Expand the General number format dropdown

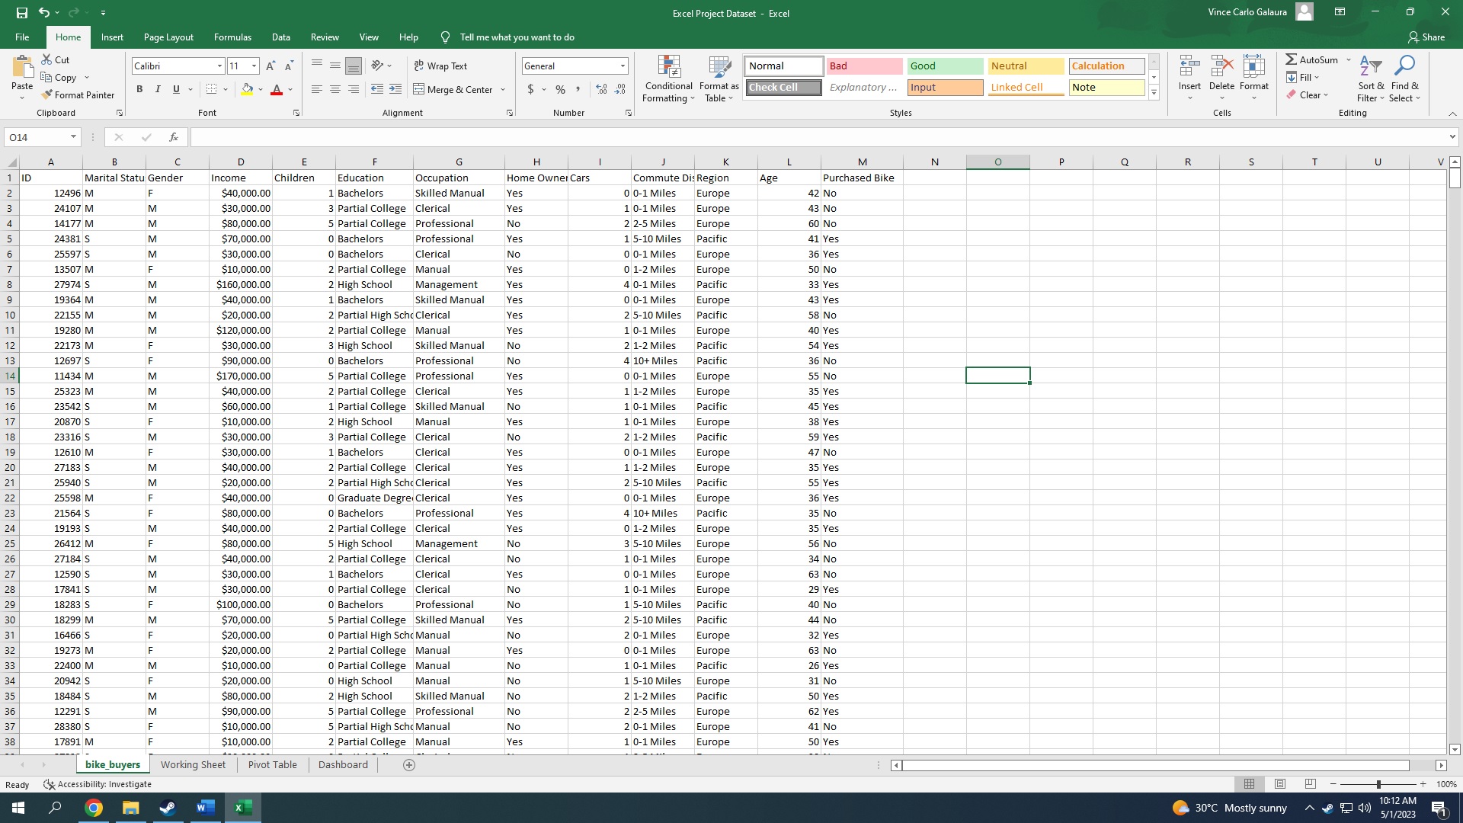(623, 66)
